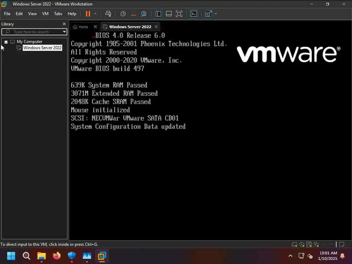
Task: Click the orange Suspend VM pause button
Action: tap(88, 14)
